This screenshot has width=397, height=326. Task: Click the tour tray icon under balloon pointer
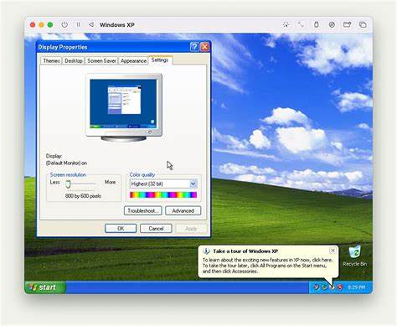[333, 287]
